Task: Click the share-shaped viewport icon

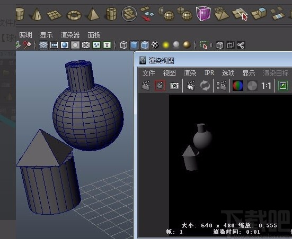Action: click(241, 45)
